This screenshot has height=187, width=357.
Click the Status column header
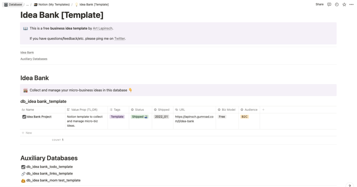[139, 110]
